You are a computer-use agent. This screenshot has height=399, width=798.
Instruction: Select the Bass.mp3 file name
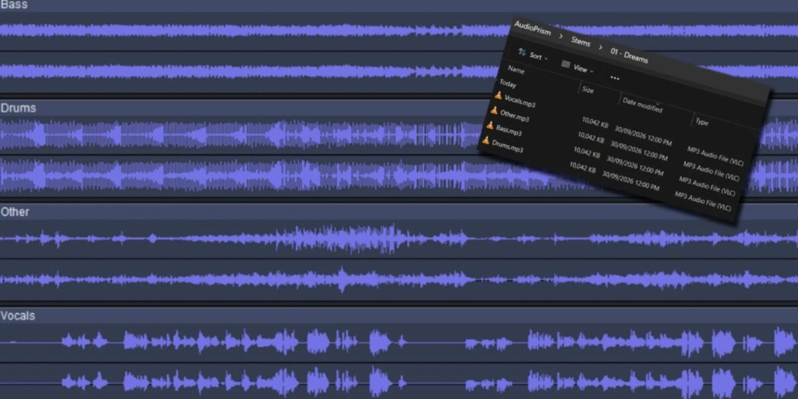[510, 129]
